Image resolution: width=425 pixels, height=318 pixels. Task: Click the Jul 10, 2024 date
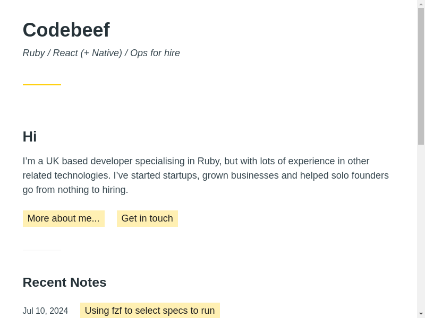[x=45, y=311]
